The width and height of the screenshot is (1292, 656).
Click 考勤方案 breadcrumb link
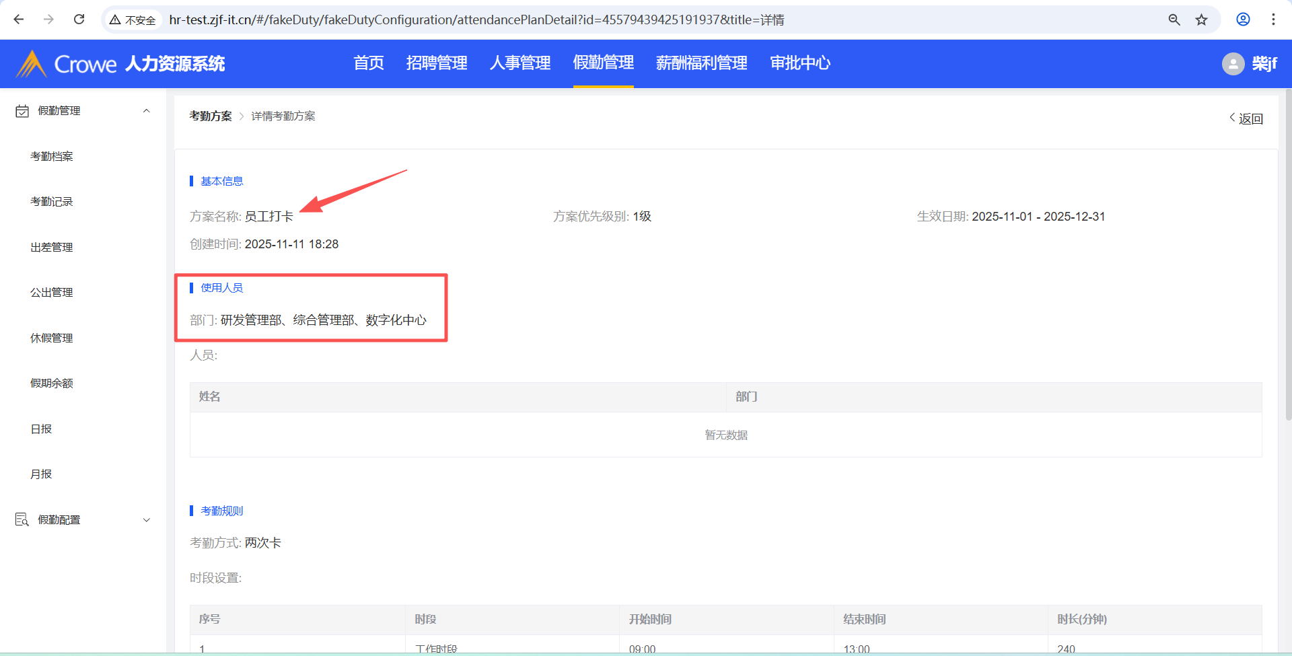tap(210, 116)
